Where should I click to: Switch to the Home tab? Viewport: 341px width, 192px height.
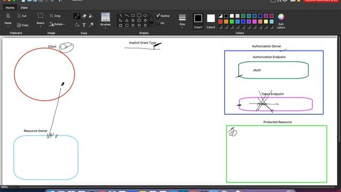point(10,7)
